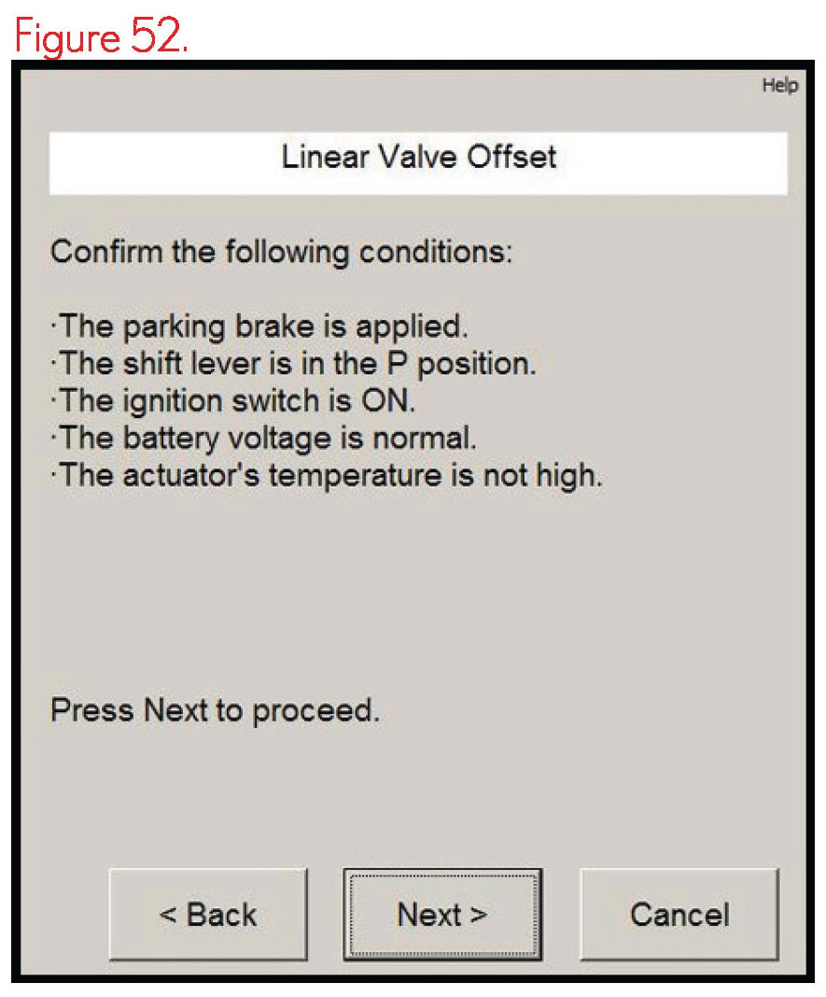Viewport: 826px width, 997px height.
Task: Open the Help link
Action: [779, 86]
